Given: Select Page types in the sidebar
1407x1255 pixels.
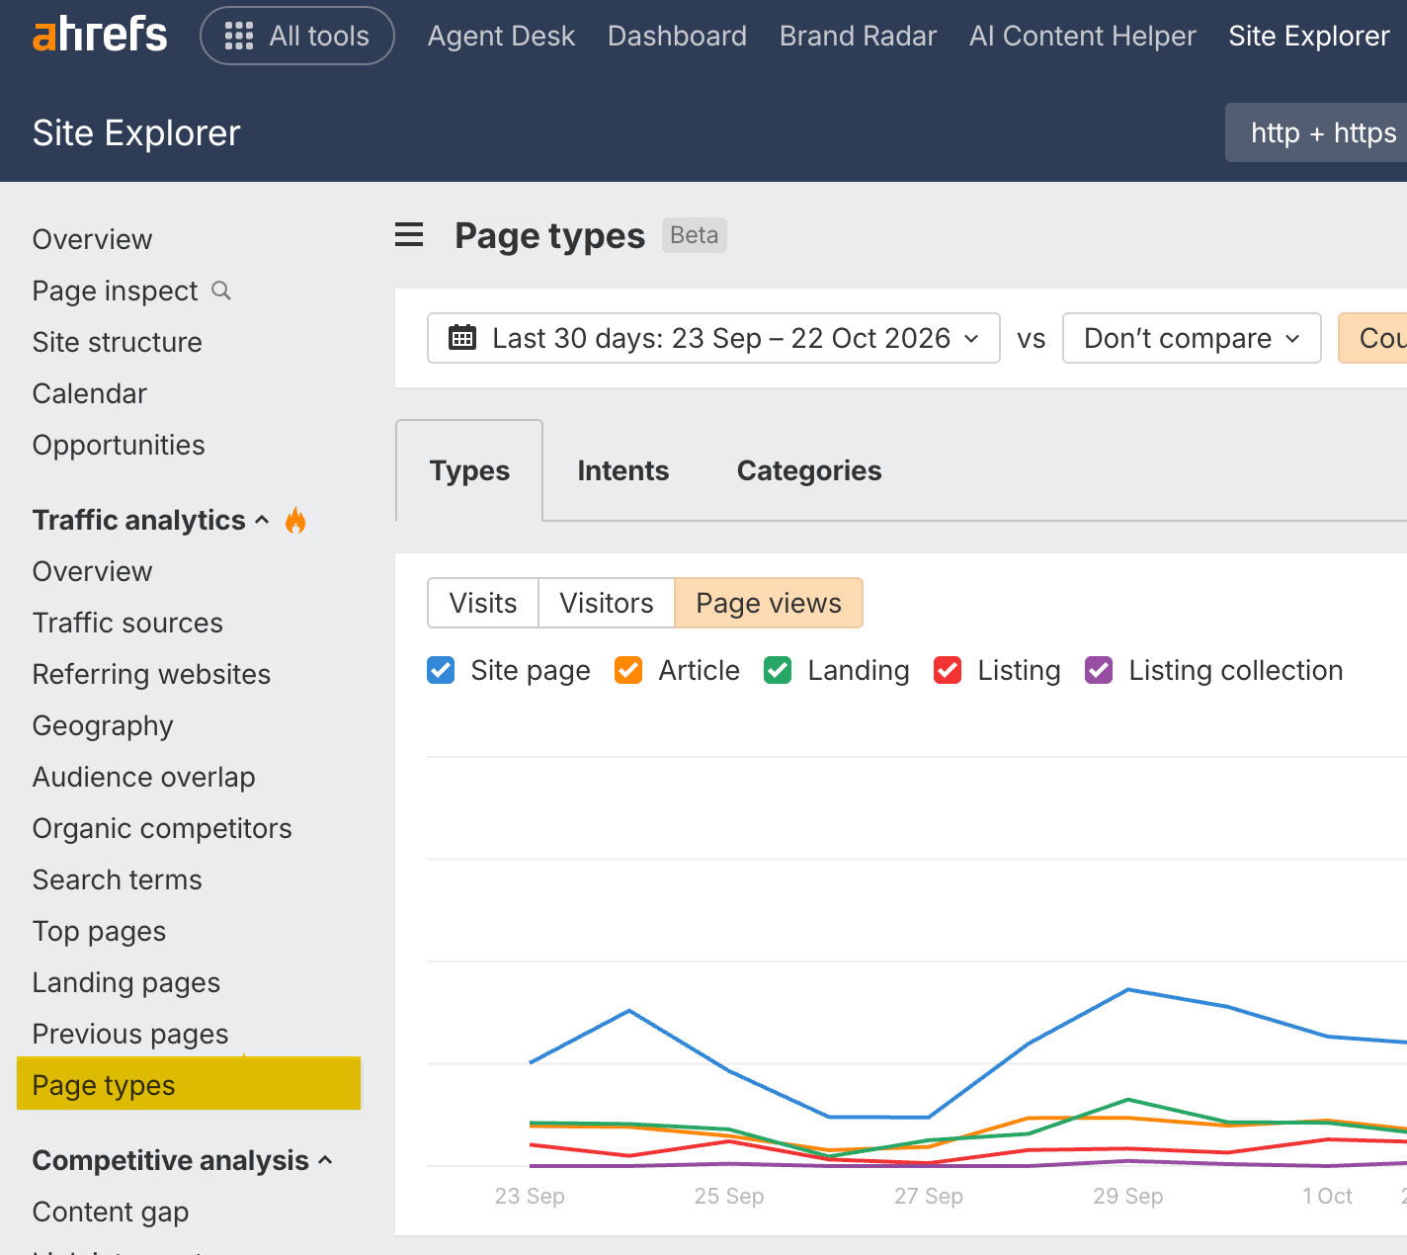Looking at the screenshot, I should [189, 1084].
